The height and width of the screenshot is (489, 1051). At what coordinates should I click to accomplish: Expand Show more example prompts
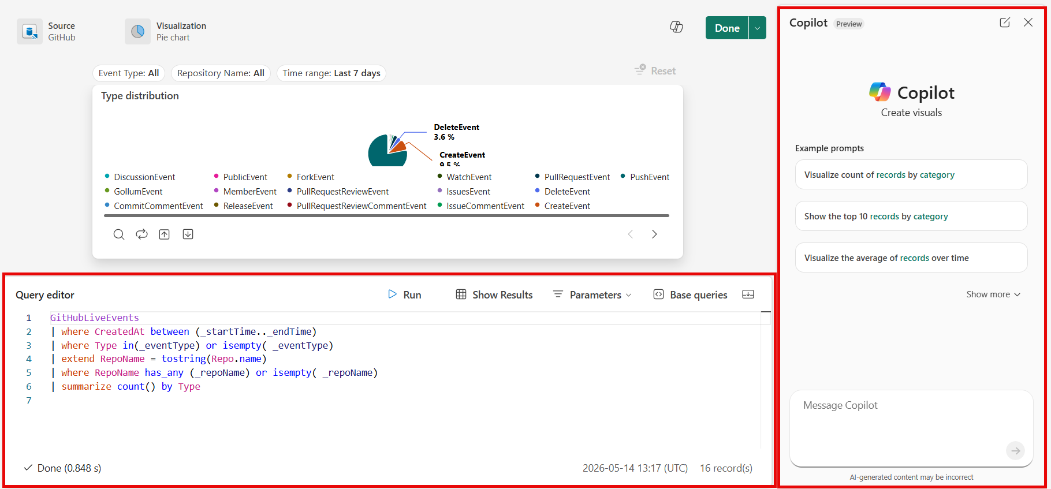pos(993,294)
